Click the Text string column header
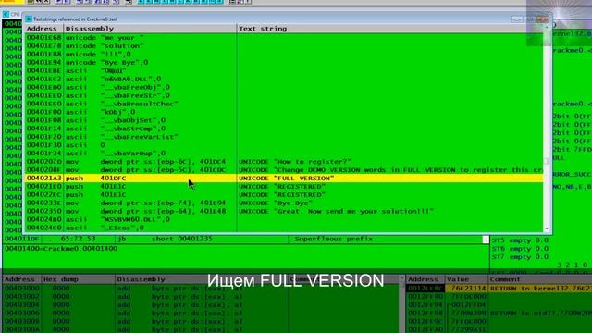The width and height of the screenshot is (592, 333). [x=390, y=29]
